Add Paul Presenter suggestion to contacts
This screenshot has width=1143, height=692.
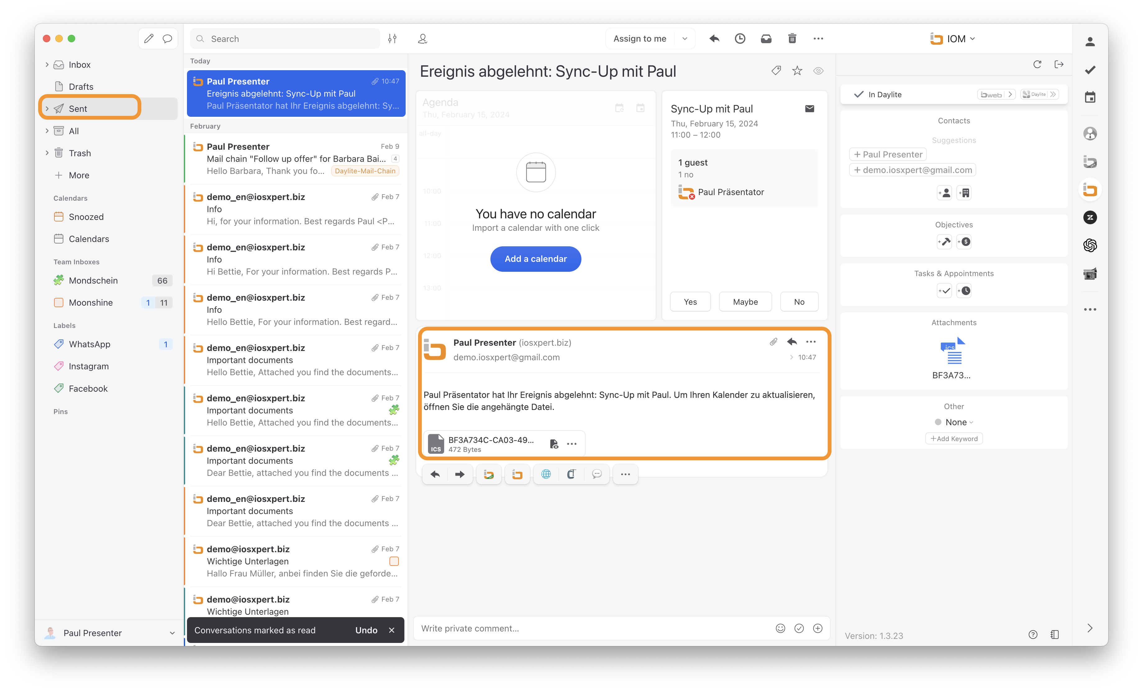click(887, 154)
